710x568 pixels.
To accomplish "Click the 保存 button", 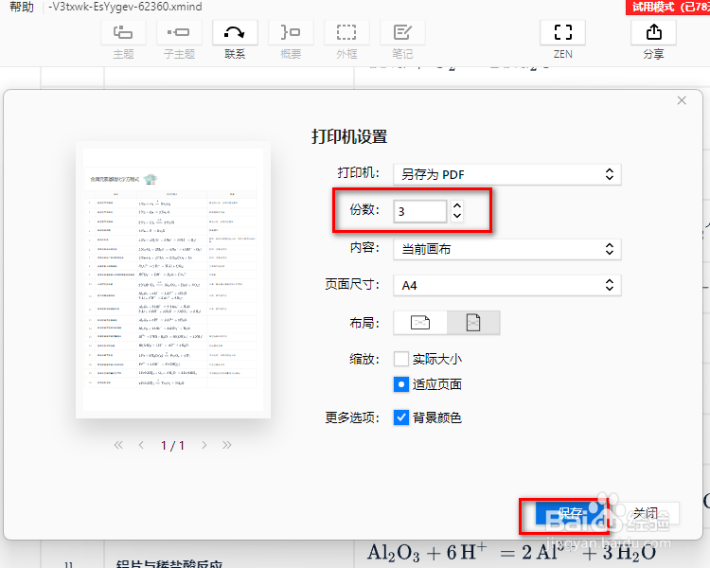I will pos(569,513).
